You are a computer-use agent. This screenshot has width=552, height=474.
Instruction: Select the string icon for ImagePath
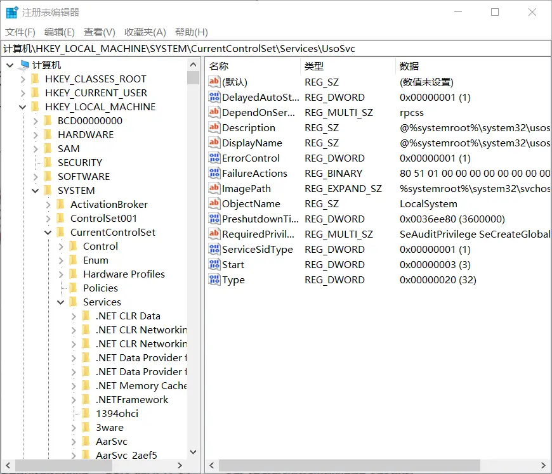point(214,188)
